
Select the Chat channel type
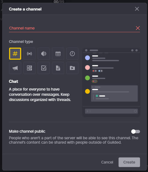[x=15, y=54]
